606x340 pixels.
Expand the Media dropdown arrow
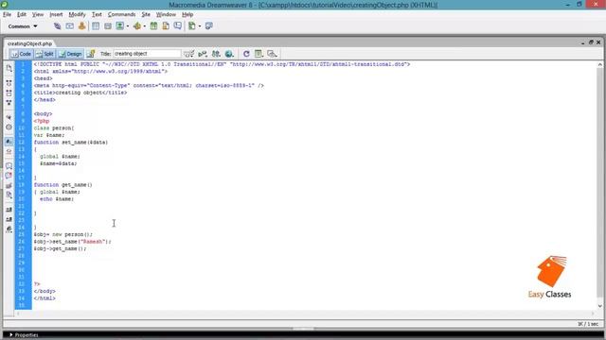click(x=144, y=26)
